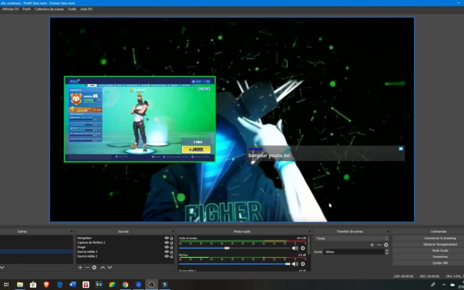
Task: Add a new scene transition with the plus icon
Action: pyautogui.click(x=372, y=245)
